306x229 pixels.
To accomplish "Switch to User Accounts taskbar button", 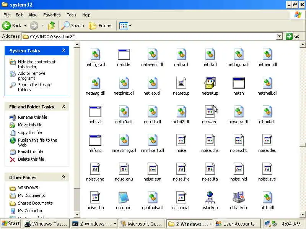I will coord(237,224).
